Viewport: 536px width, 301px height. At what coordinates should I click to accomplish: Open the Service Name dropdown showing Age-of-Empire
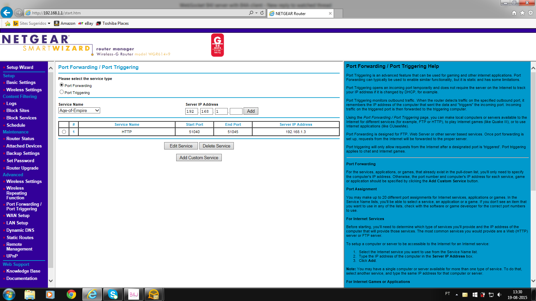pyautogui.click(x=79, y=110)
